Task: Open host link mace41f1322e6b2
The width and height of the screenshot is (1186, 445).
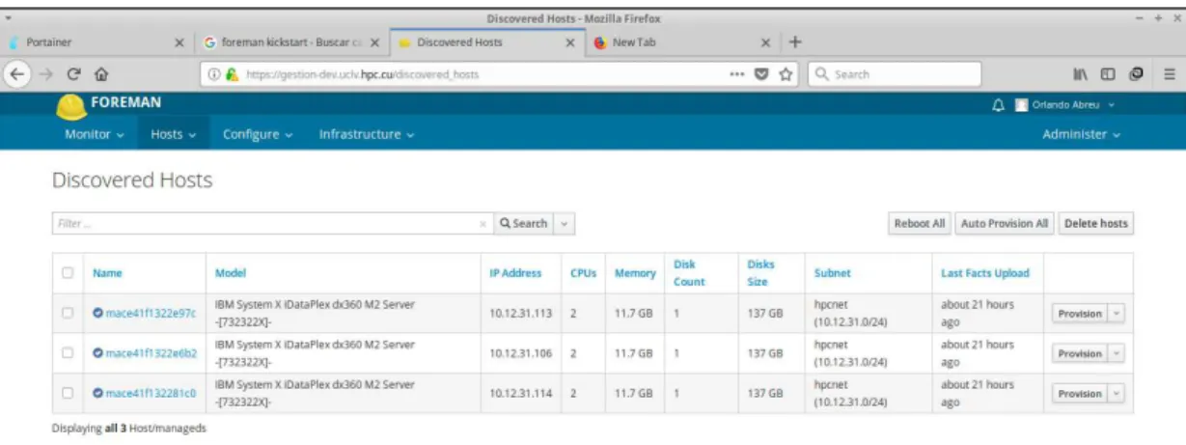Action: (151, 353)
